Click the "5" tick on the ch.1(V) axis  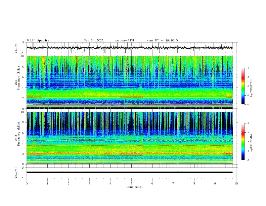click(23, 43)
